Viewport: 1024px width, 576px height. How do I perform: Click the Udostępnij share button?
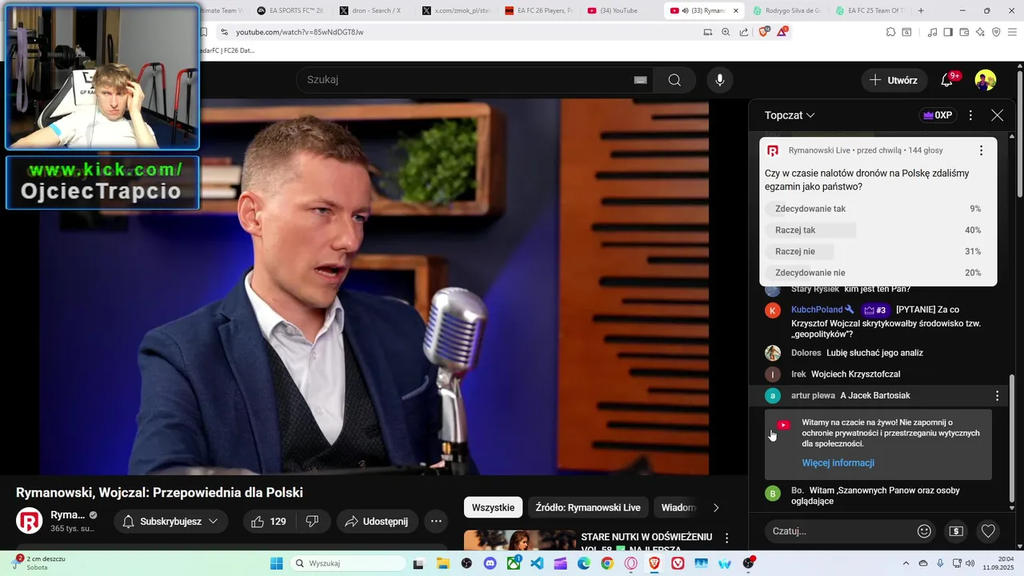pos(377,521)
